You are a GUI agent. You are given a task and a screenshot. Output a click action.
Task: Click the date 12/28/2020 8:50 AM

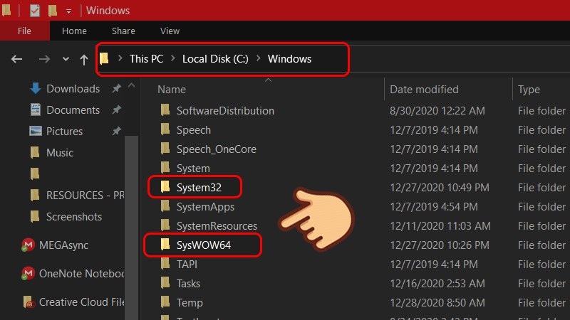point(437,303)
